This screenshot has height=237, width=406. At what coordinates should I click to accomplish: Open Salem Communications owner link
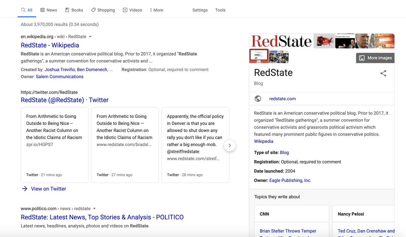[60, 77]
